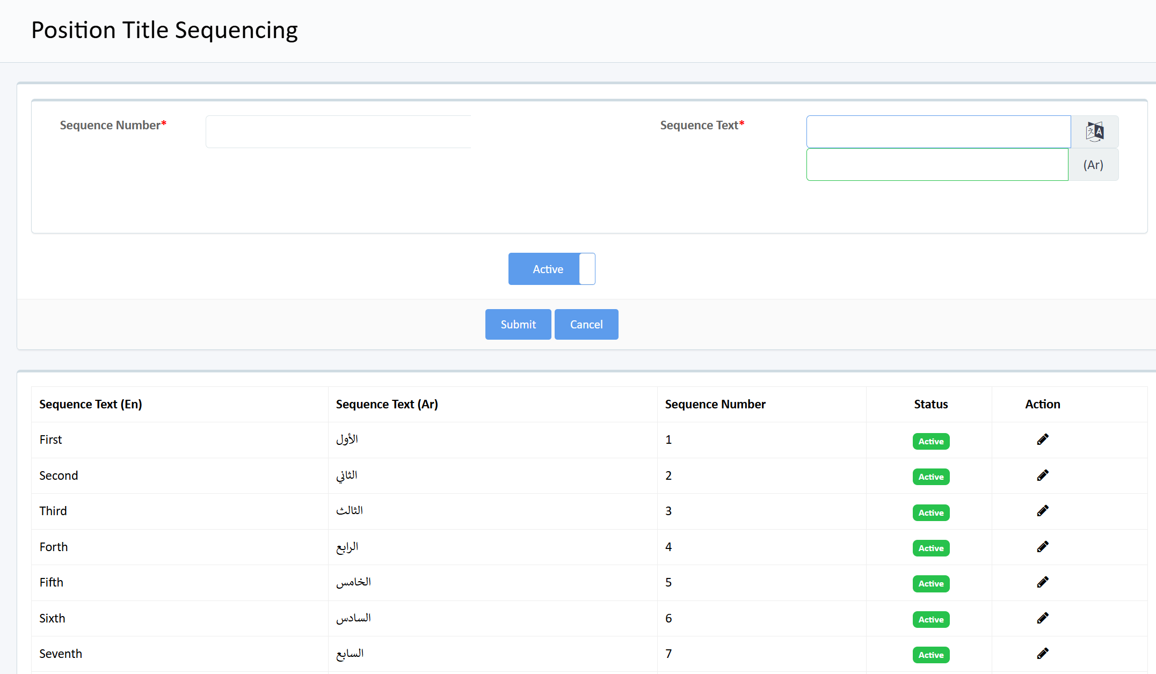The image size is (1156, 674).
Task: Edit the Sixth sequence row
Action: click(1042, 618)
